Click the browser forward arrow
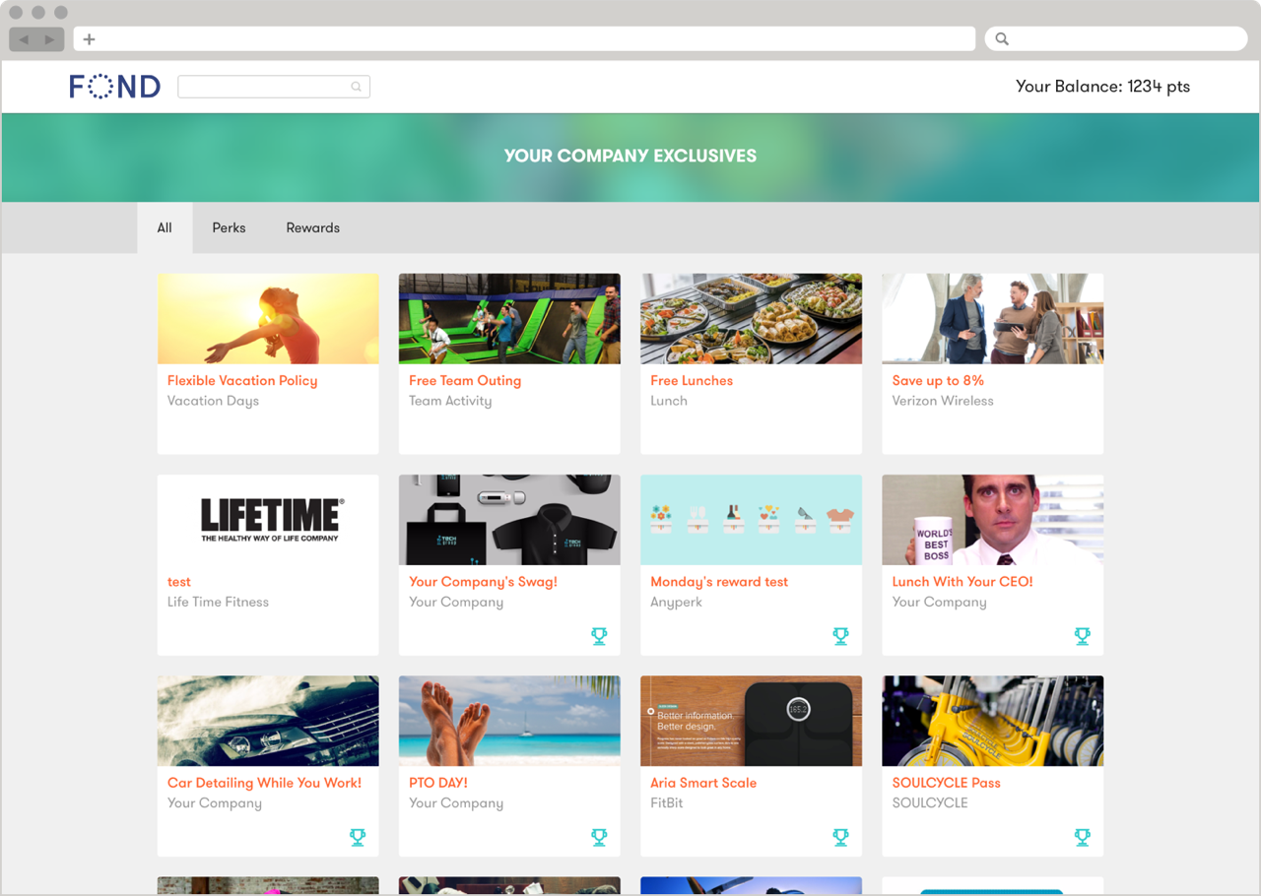 click(49, 39)
